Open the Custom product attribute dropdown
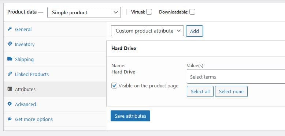This screenshot has height=136, width=285. point(147,31)
